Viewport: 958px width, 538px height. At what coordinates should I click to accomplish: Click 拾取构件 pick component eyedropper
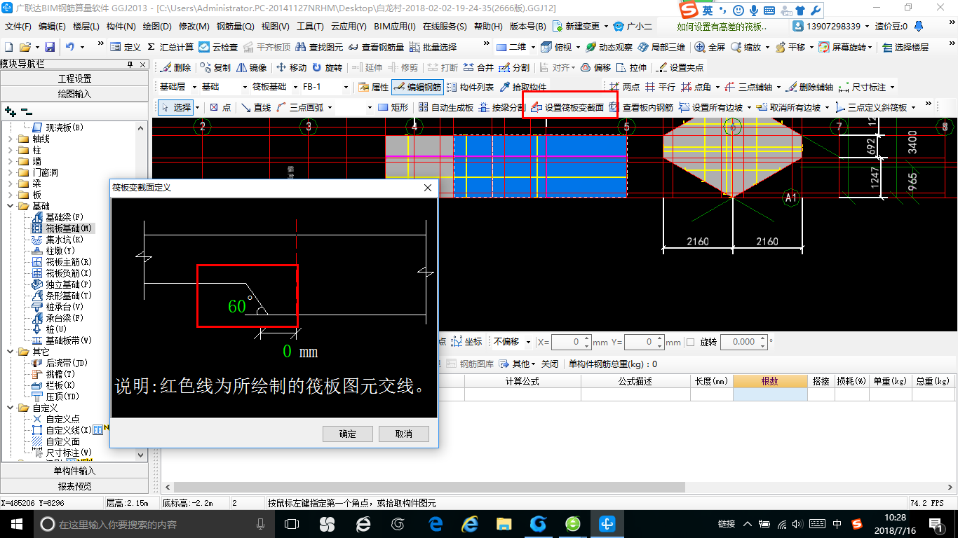click(523, 88)
